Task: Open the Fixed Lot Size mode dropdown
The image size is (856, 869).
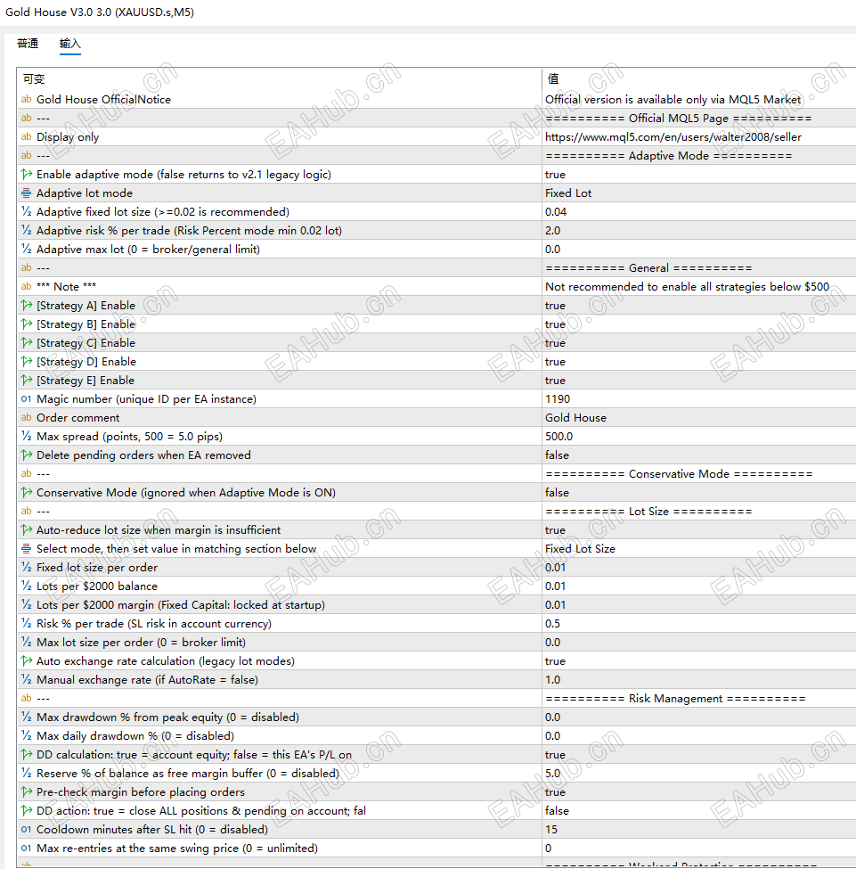Action: pyautogui.click(x=698, y=549)
